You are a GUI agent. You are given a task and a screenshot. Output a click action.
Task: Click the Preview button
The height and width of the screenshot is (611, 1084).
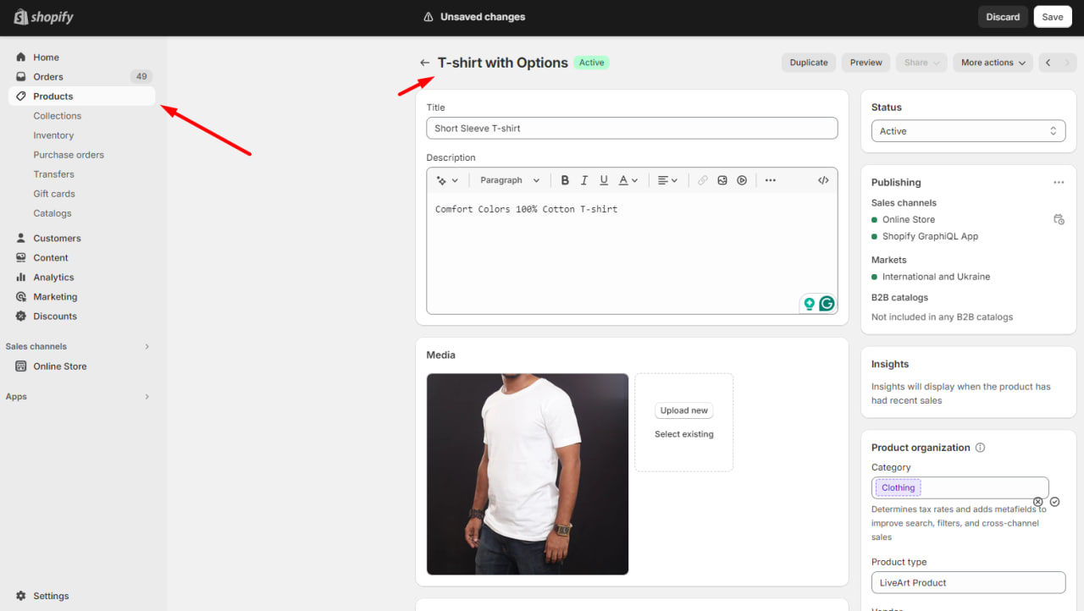[866, 63]
